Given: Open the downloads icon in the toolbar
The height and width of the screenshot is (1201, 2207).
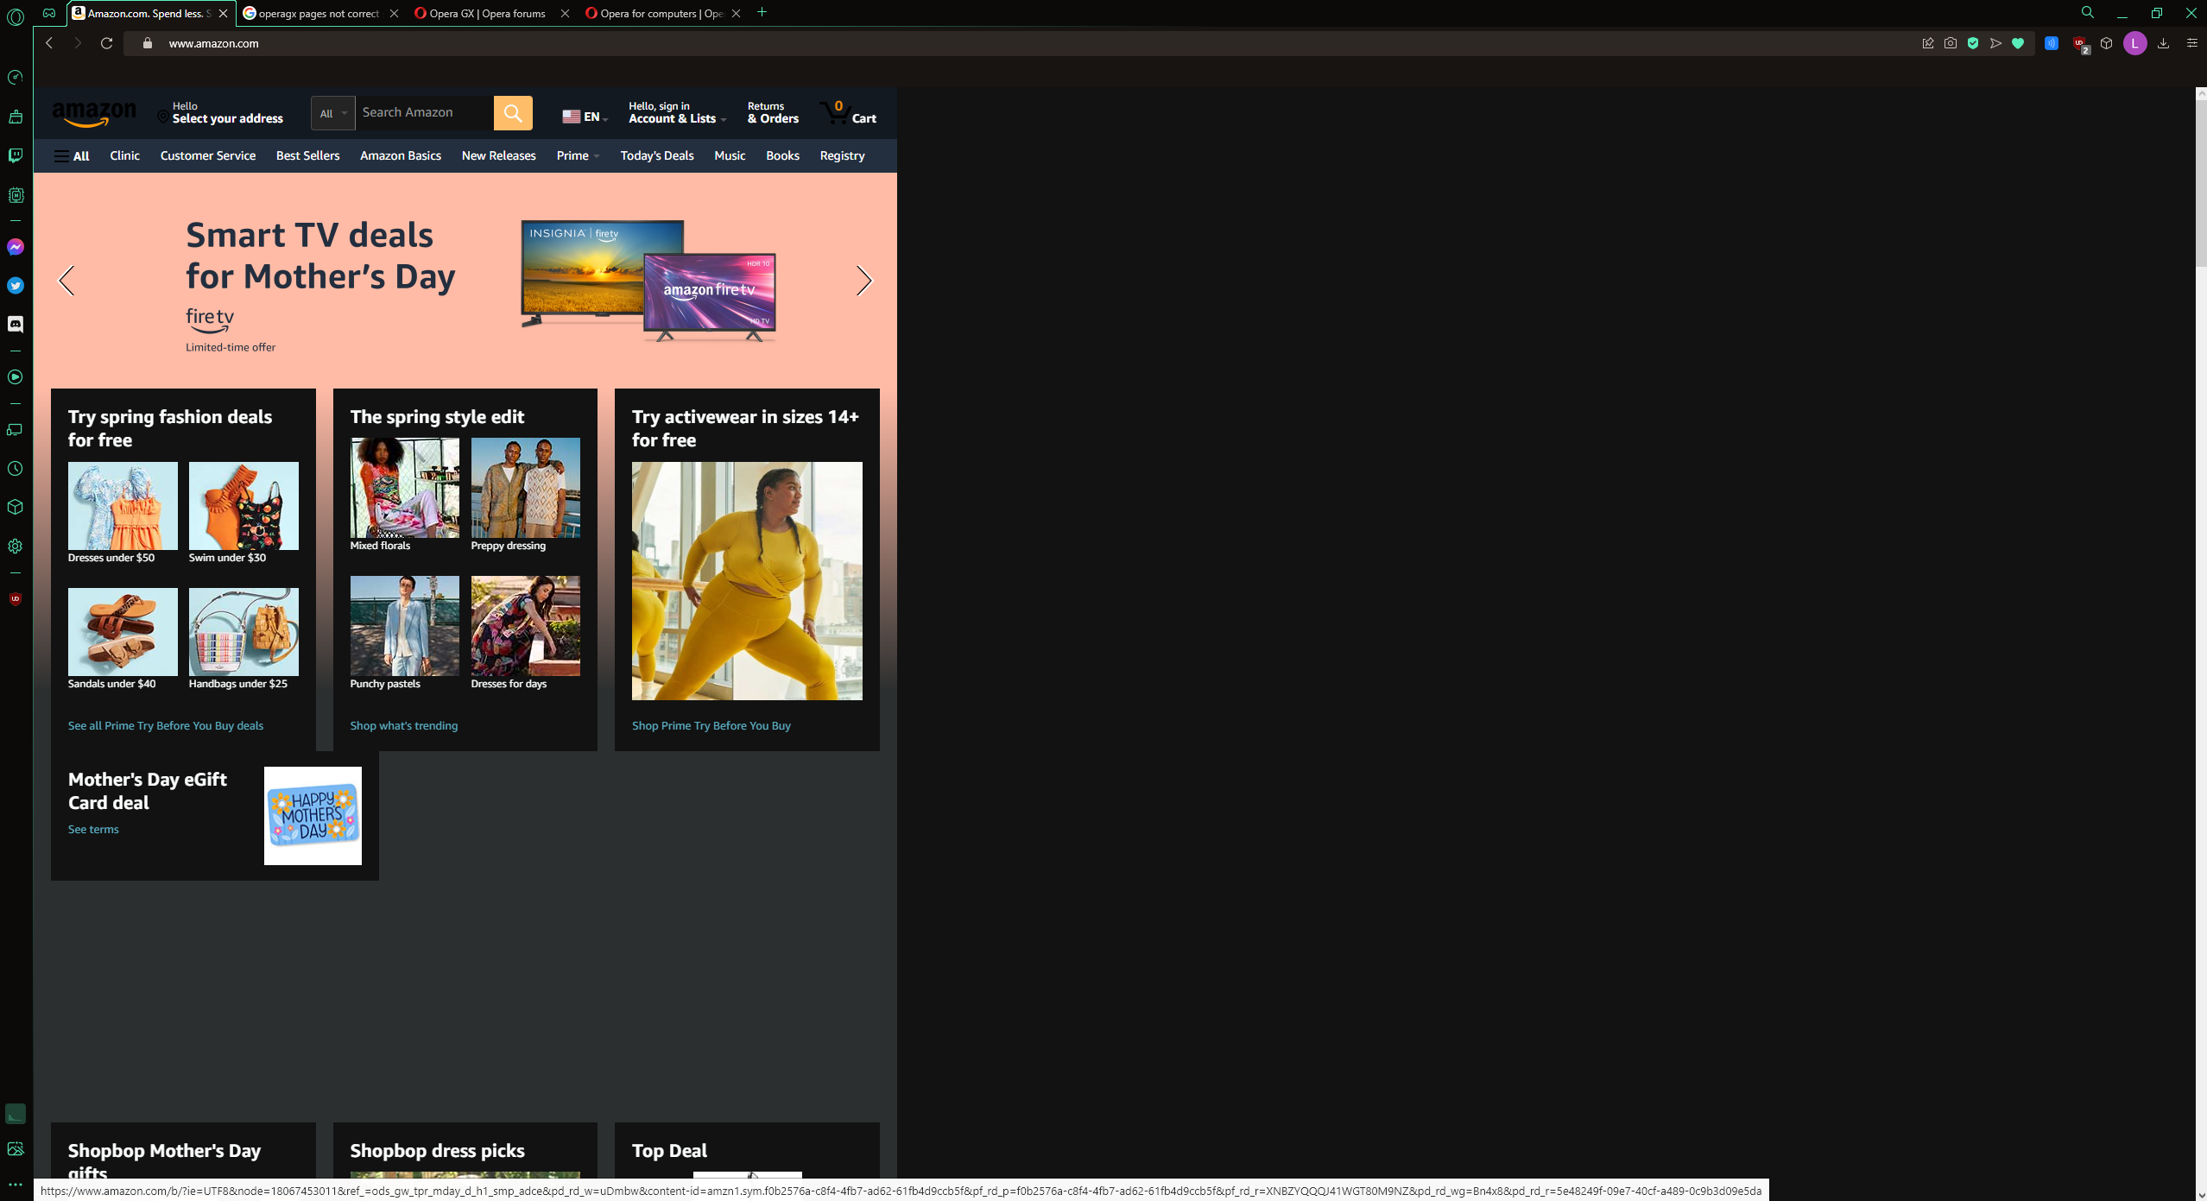Looking at the screenshot, I should pos(2163,43).
